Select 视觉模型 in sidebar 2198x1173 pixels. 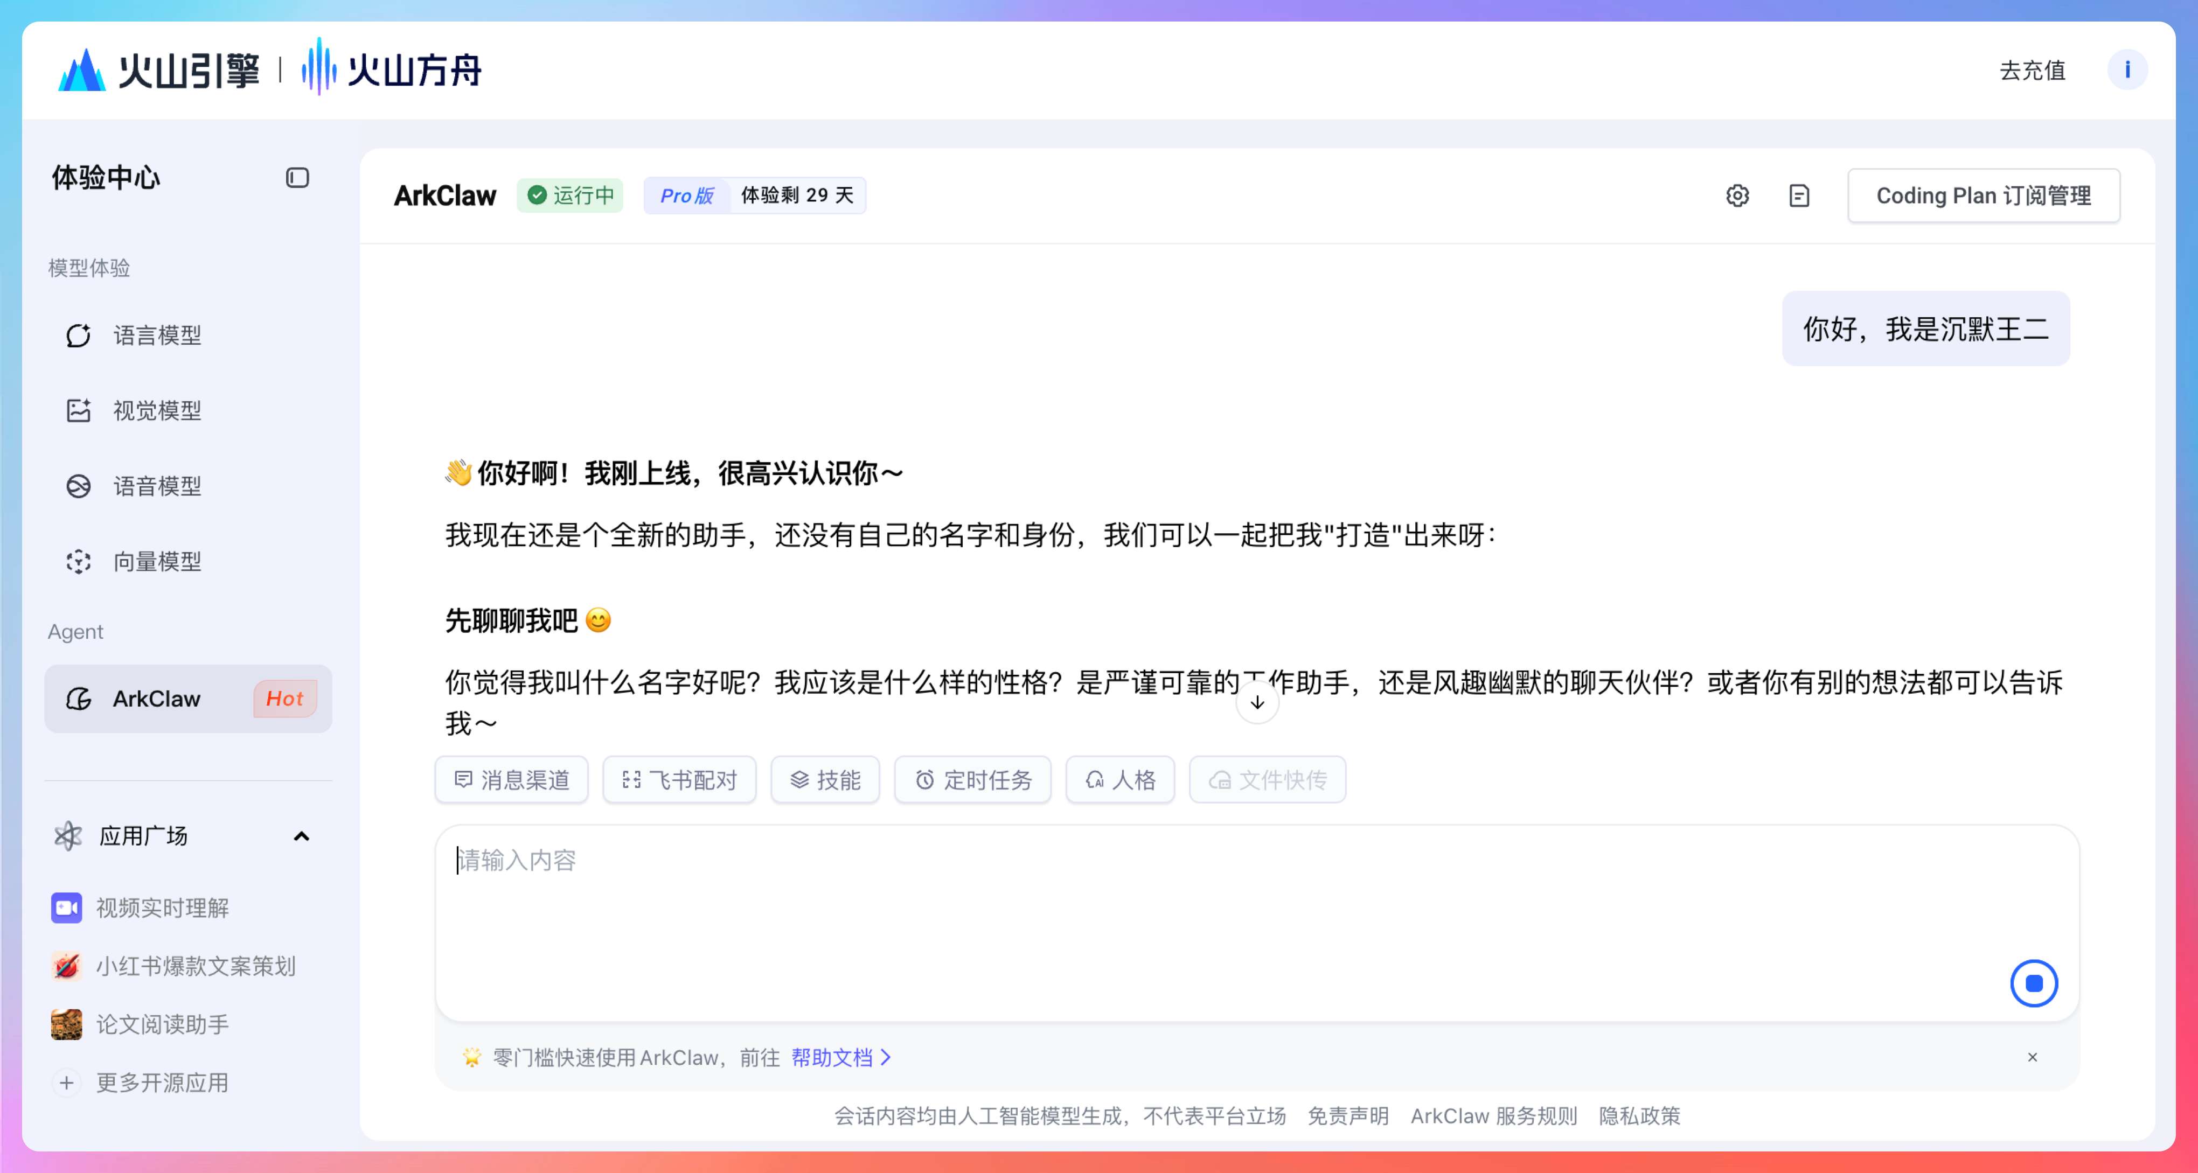coord(157,410)
